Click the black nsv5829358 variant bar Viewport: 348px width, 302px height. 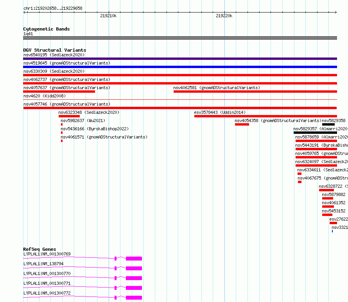[328, 124]
